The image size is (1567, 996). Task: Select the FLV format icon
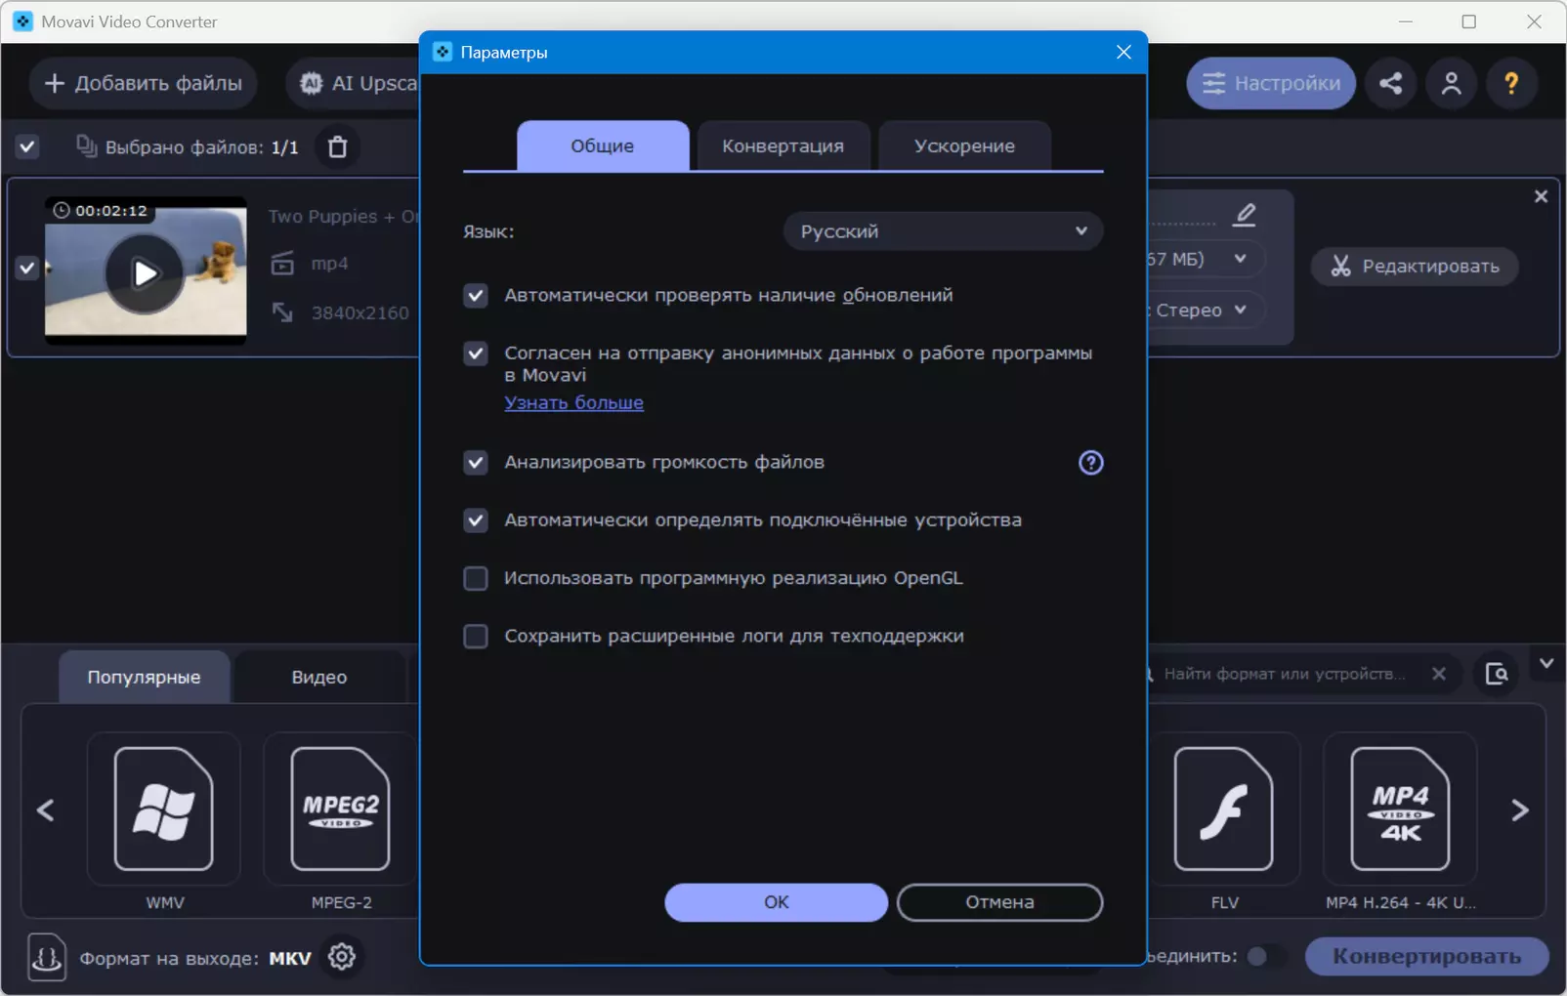click(1223, 809)
